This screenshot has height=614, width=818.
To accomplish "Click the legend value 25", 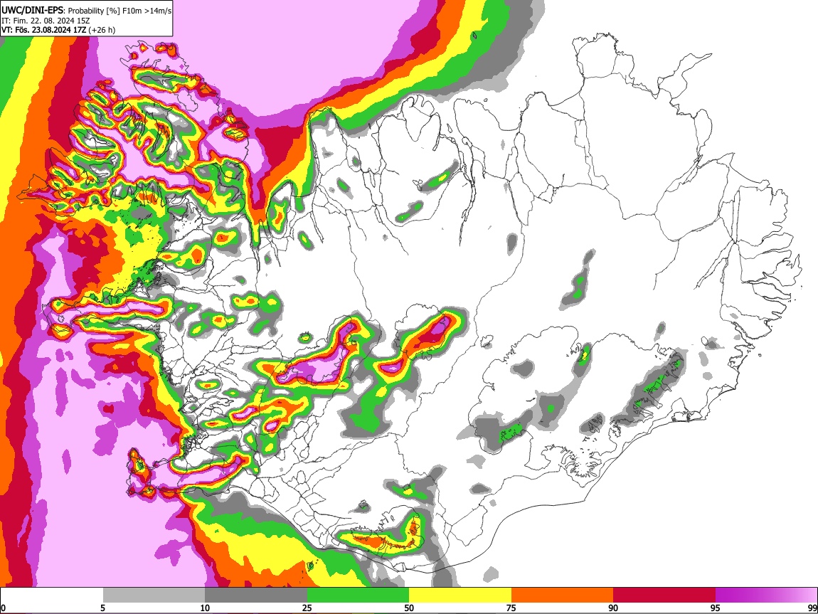I will (x=307, y=608).
